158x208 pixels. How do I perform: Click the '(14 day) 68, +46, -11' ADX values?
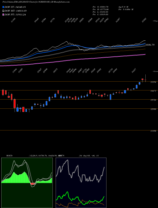[x=89, y=156]
